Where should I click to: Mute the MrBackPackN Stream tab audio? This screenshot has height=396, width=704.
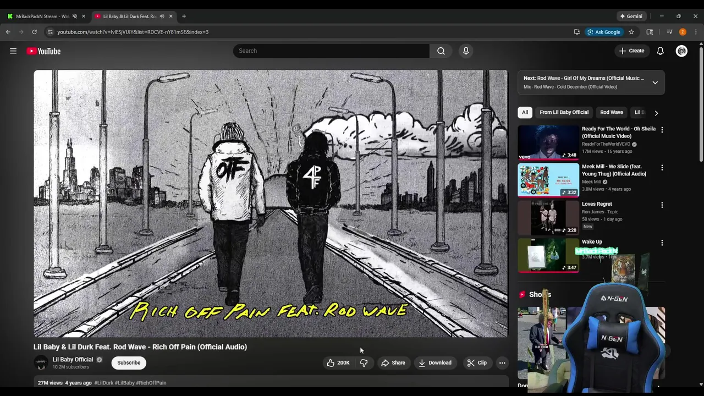coord(75,16)
